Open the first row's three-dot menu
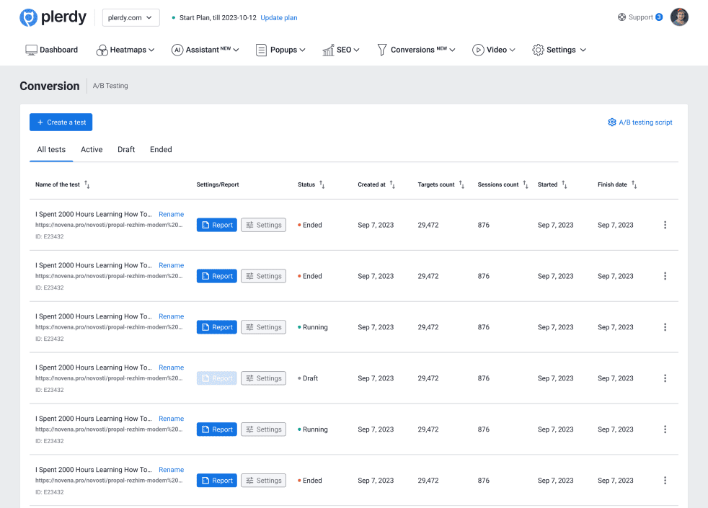 [x=665, y=225]
